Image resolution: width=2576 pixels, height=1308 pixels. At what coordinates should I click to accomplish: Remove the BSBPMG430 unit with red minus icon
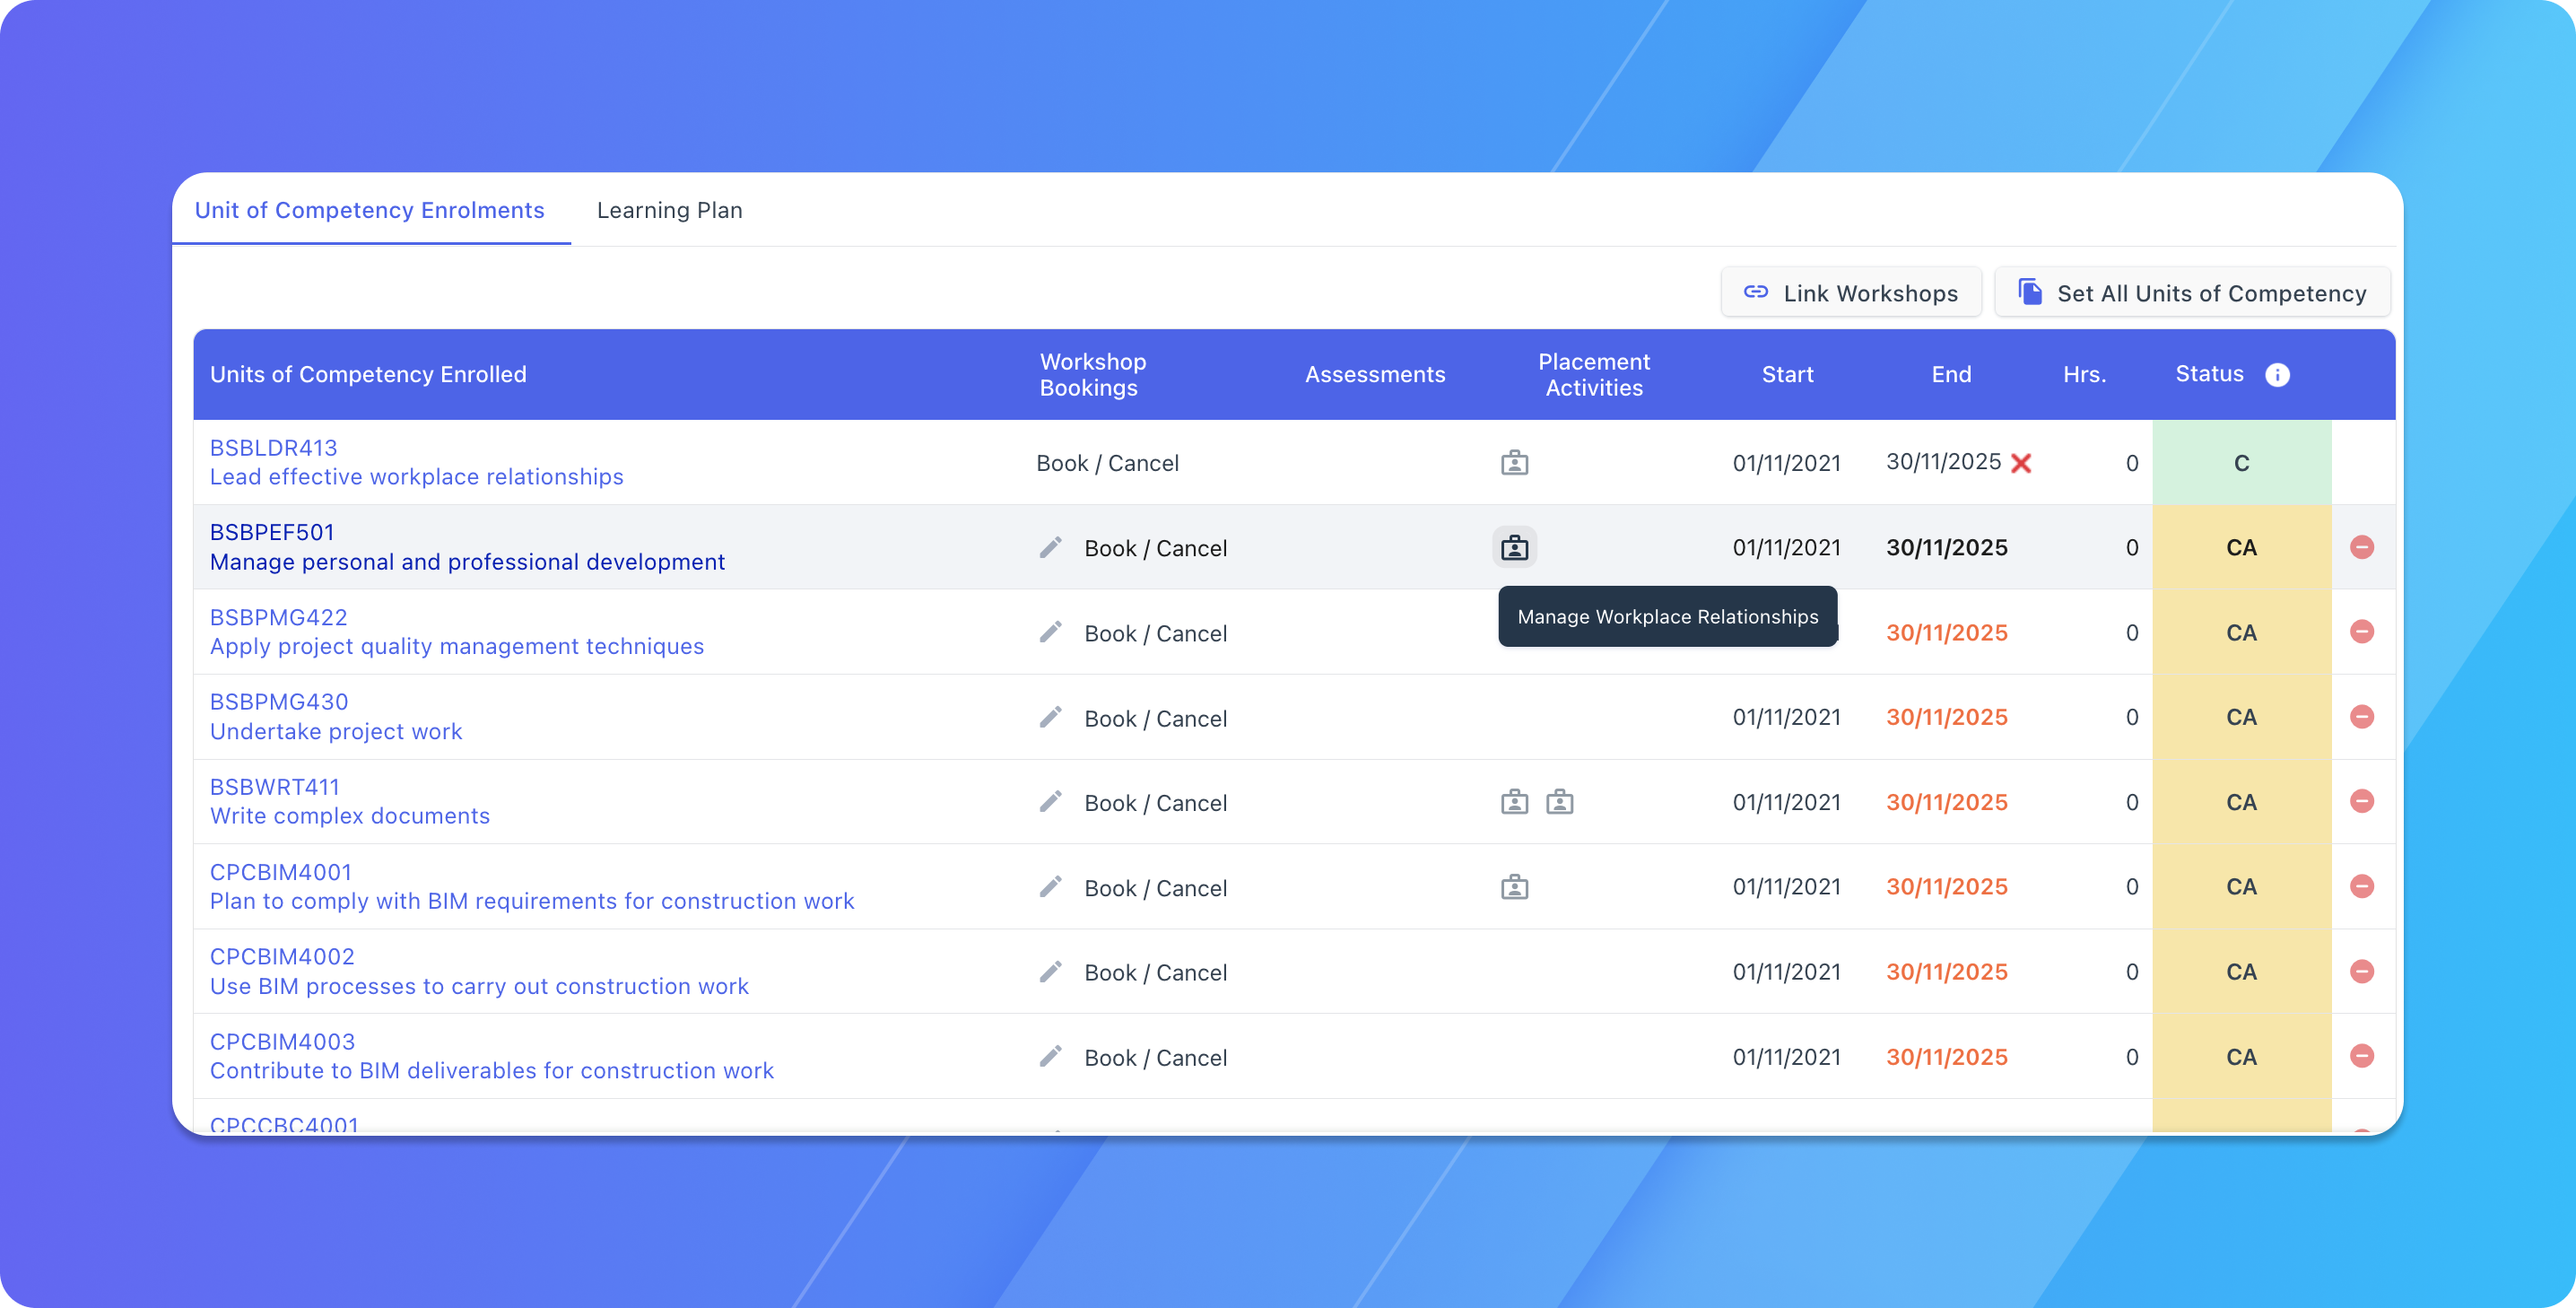(x=2362, y=717)
